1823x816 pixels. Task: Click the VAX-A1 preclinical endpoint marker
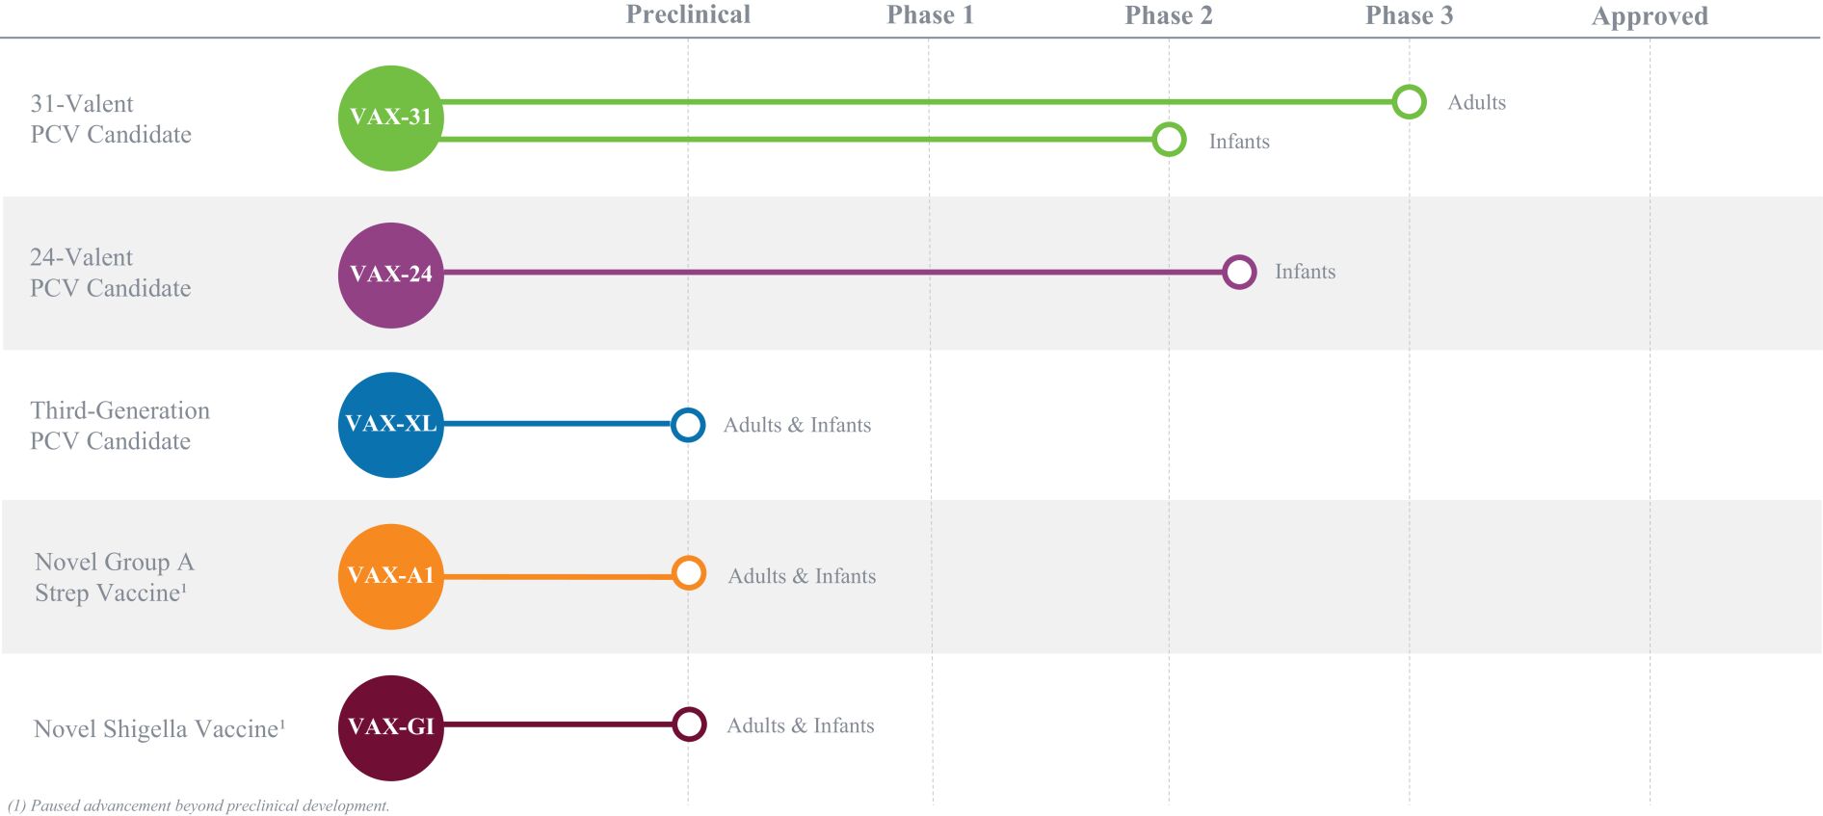click(x=689, y=573)
